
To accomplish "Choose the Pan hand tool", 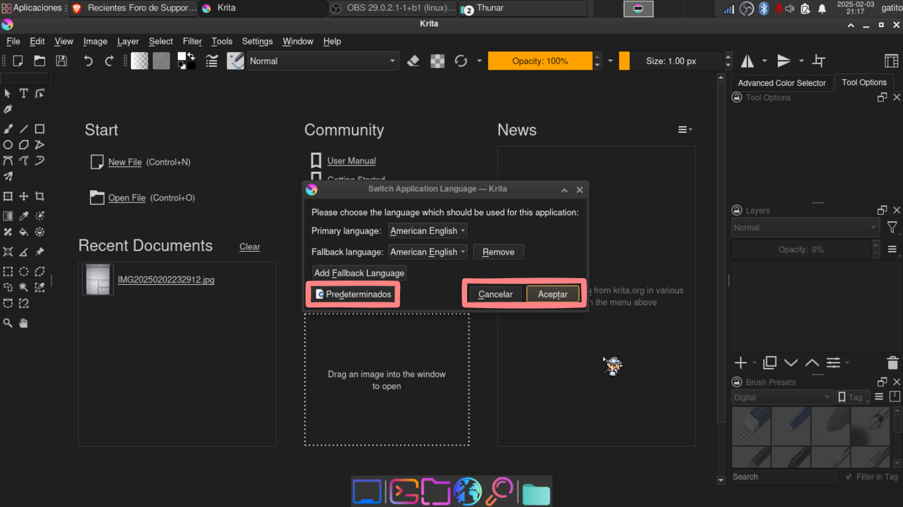I will click(x=24, y=323).
